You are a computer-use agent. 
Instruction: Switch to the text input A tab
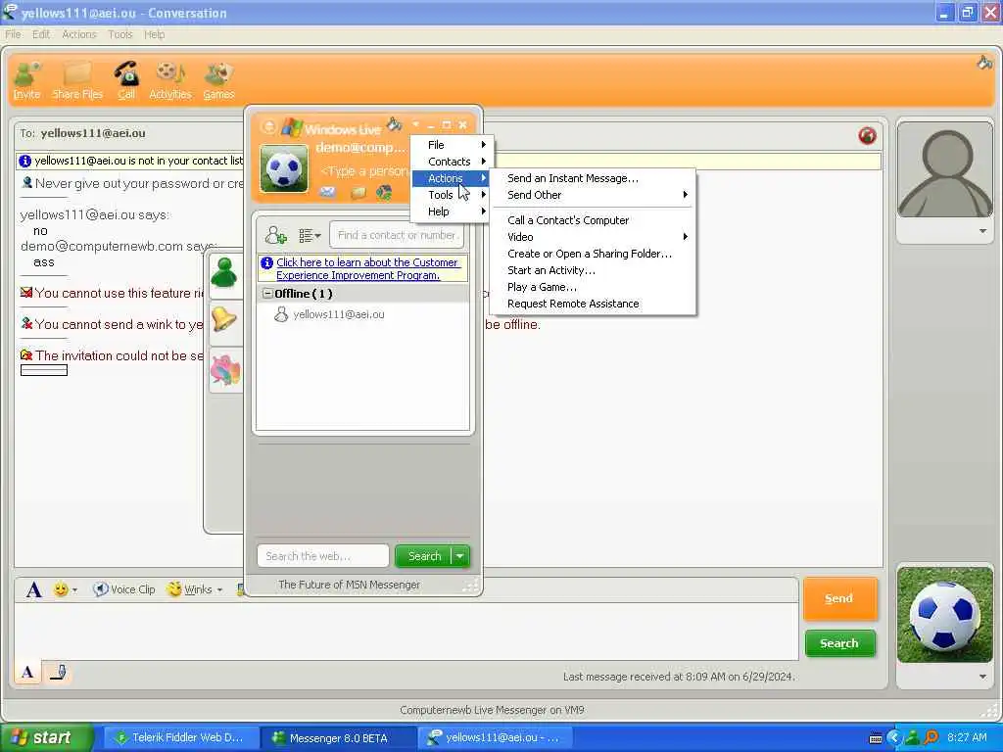pos(27,672)
